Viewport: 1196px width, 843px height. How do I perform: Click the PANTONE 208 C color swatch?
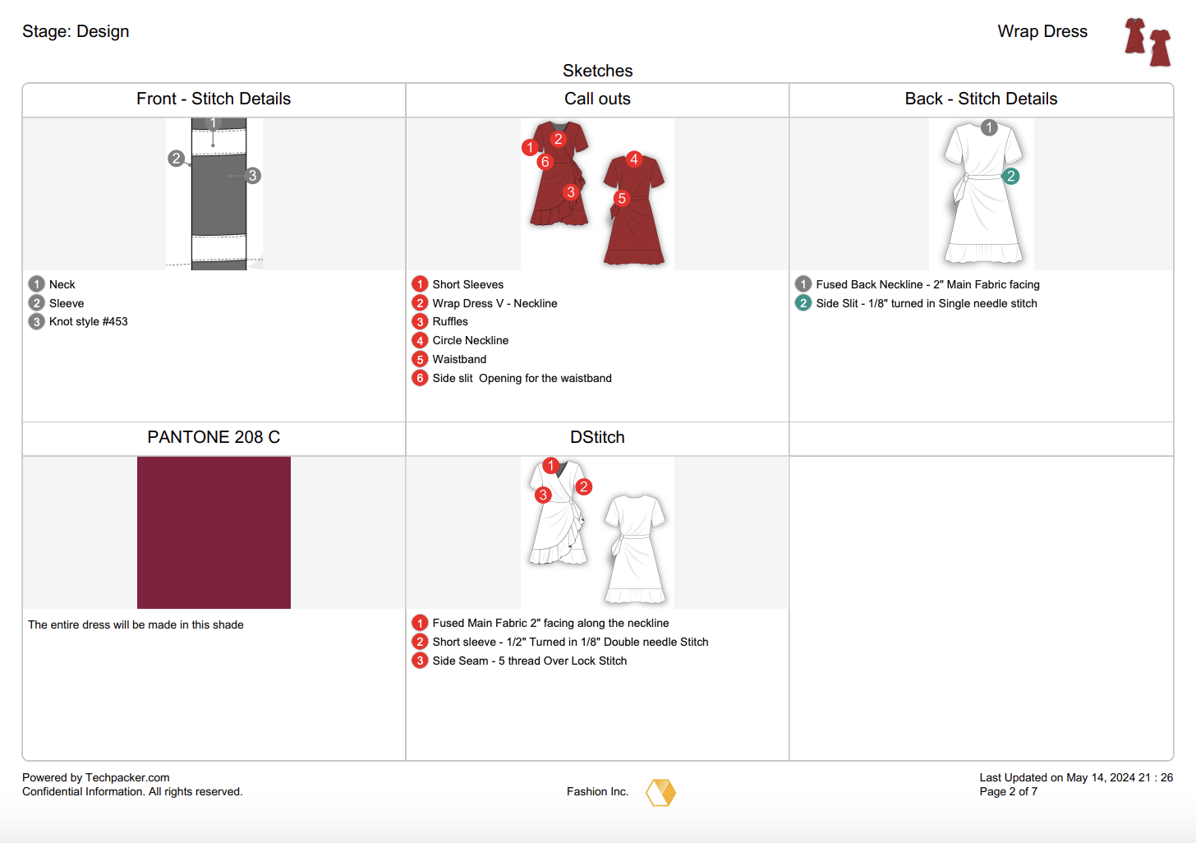[x=214, y=532]
